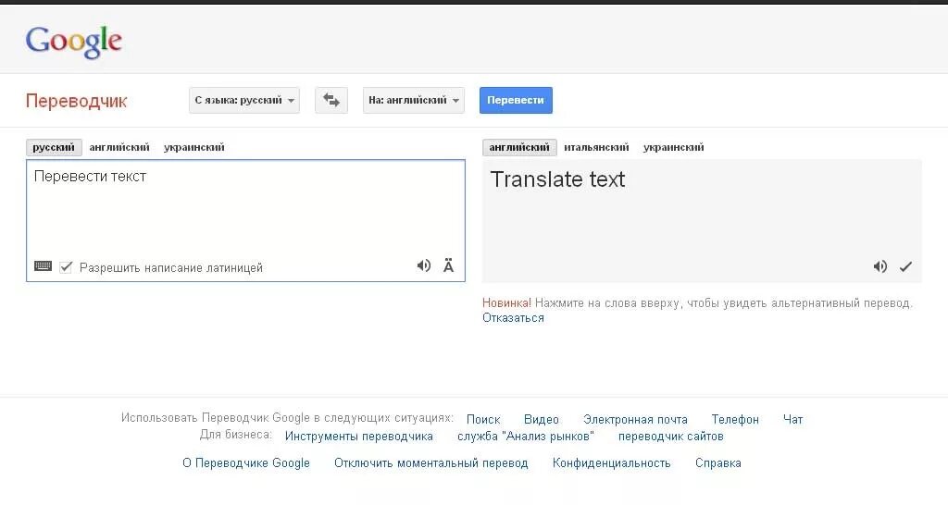Viewport: 948px width, 505px height.
Task: Click the Отказаться link
Action: pyautogui.click(x=513, y=318)
